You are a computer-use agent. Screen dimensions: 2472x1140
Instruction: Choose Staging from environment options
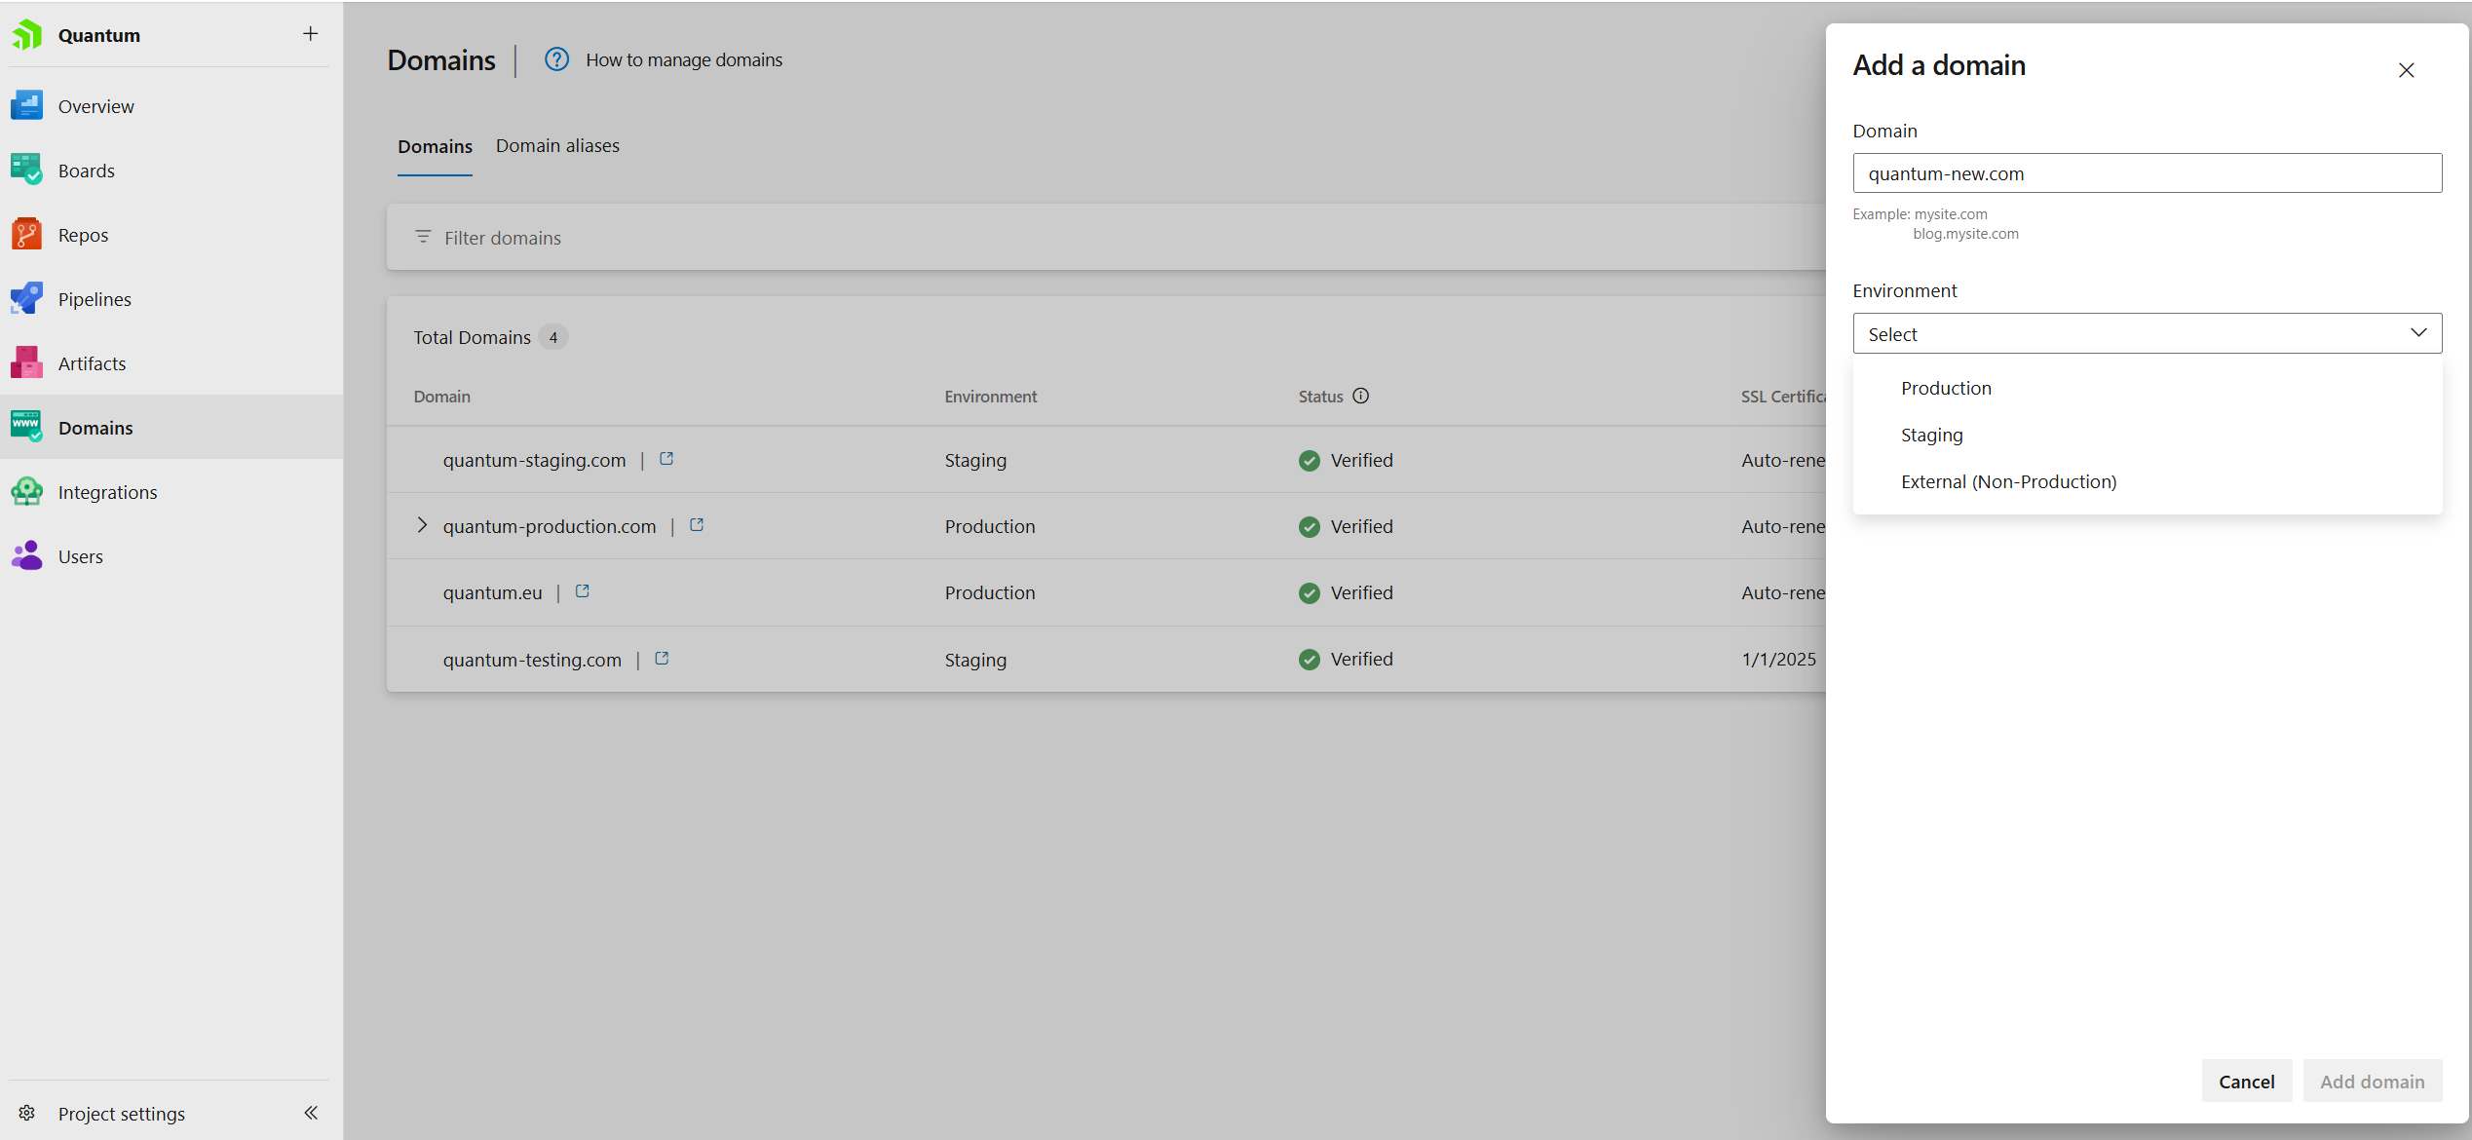[1931, 436]
